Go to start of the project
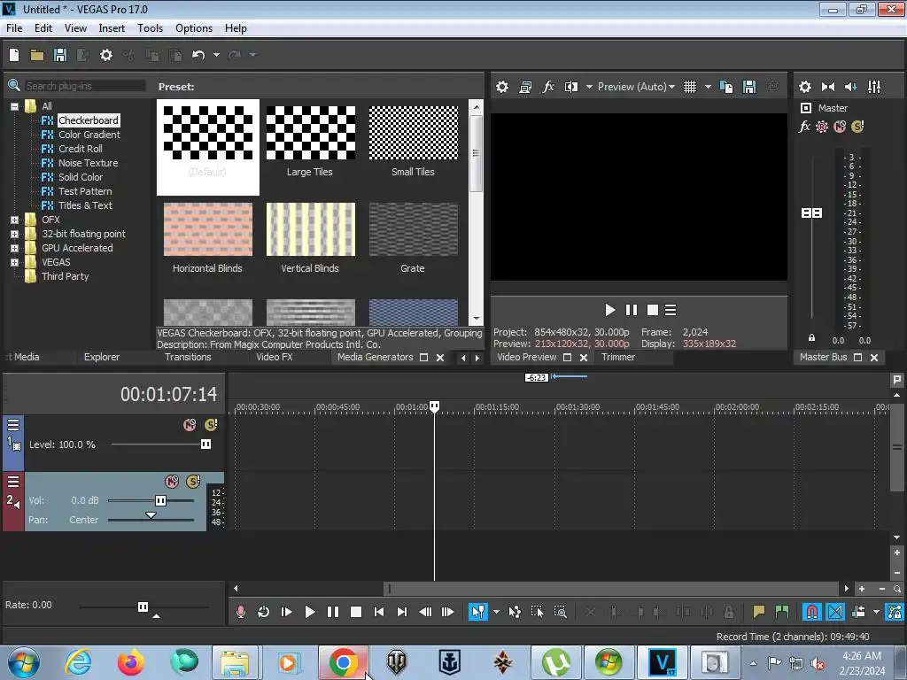This screenshot has height=680, width=907. coord(379,612)
